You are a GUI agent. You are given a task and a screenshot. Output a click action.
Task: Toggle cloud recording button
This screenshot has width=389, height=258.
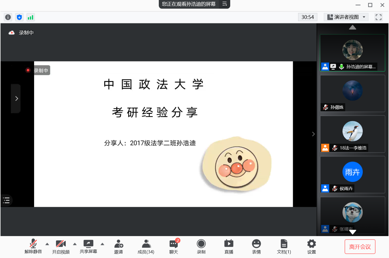tap(201, 246)
